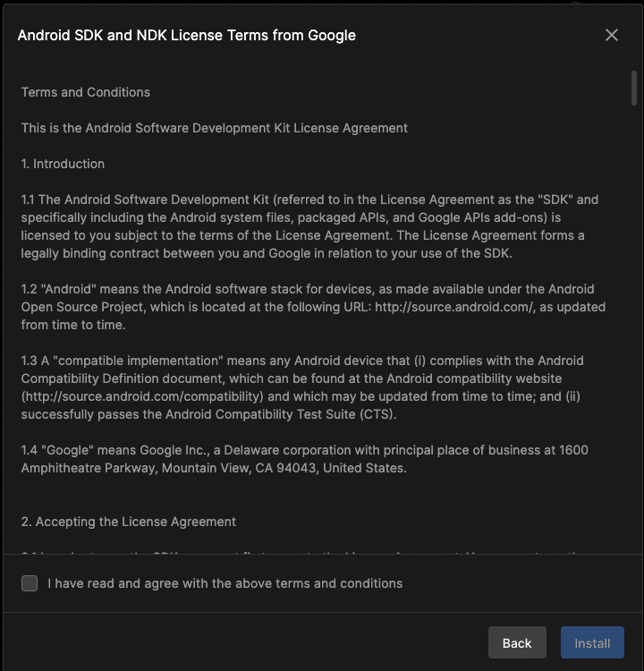
Task: Click the license text scrollbar thumb
Action: (x=634, y=88)
